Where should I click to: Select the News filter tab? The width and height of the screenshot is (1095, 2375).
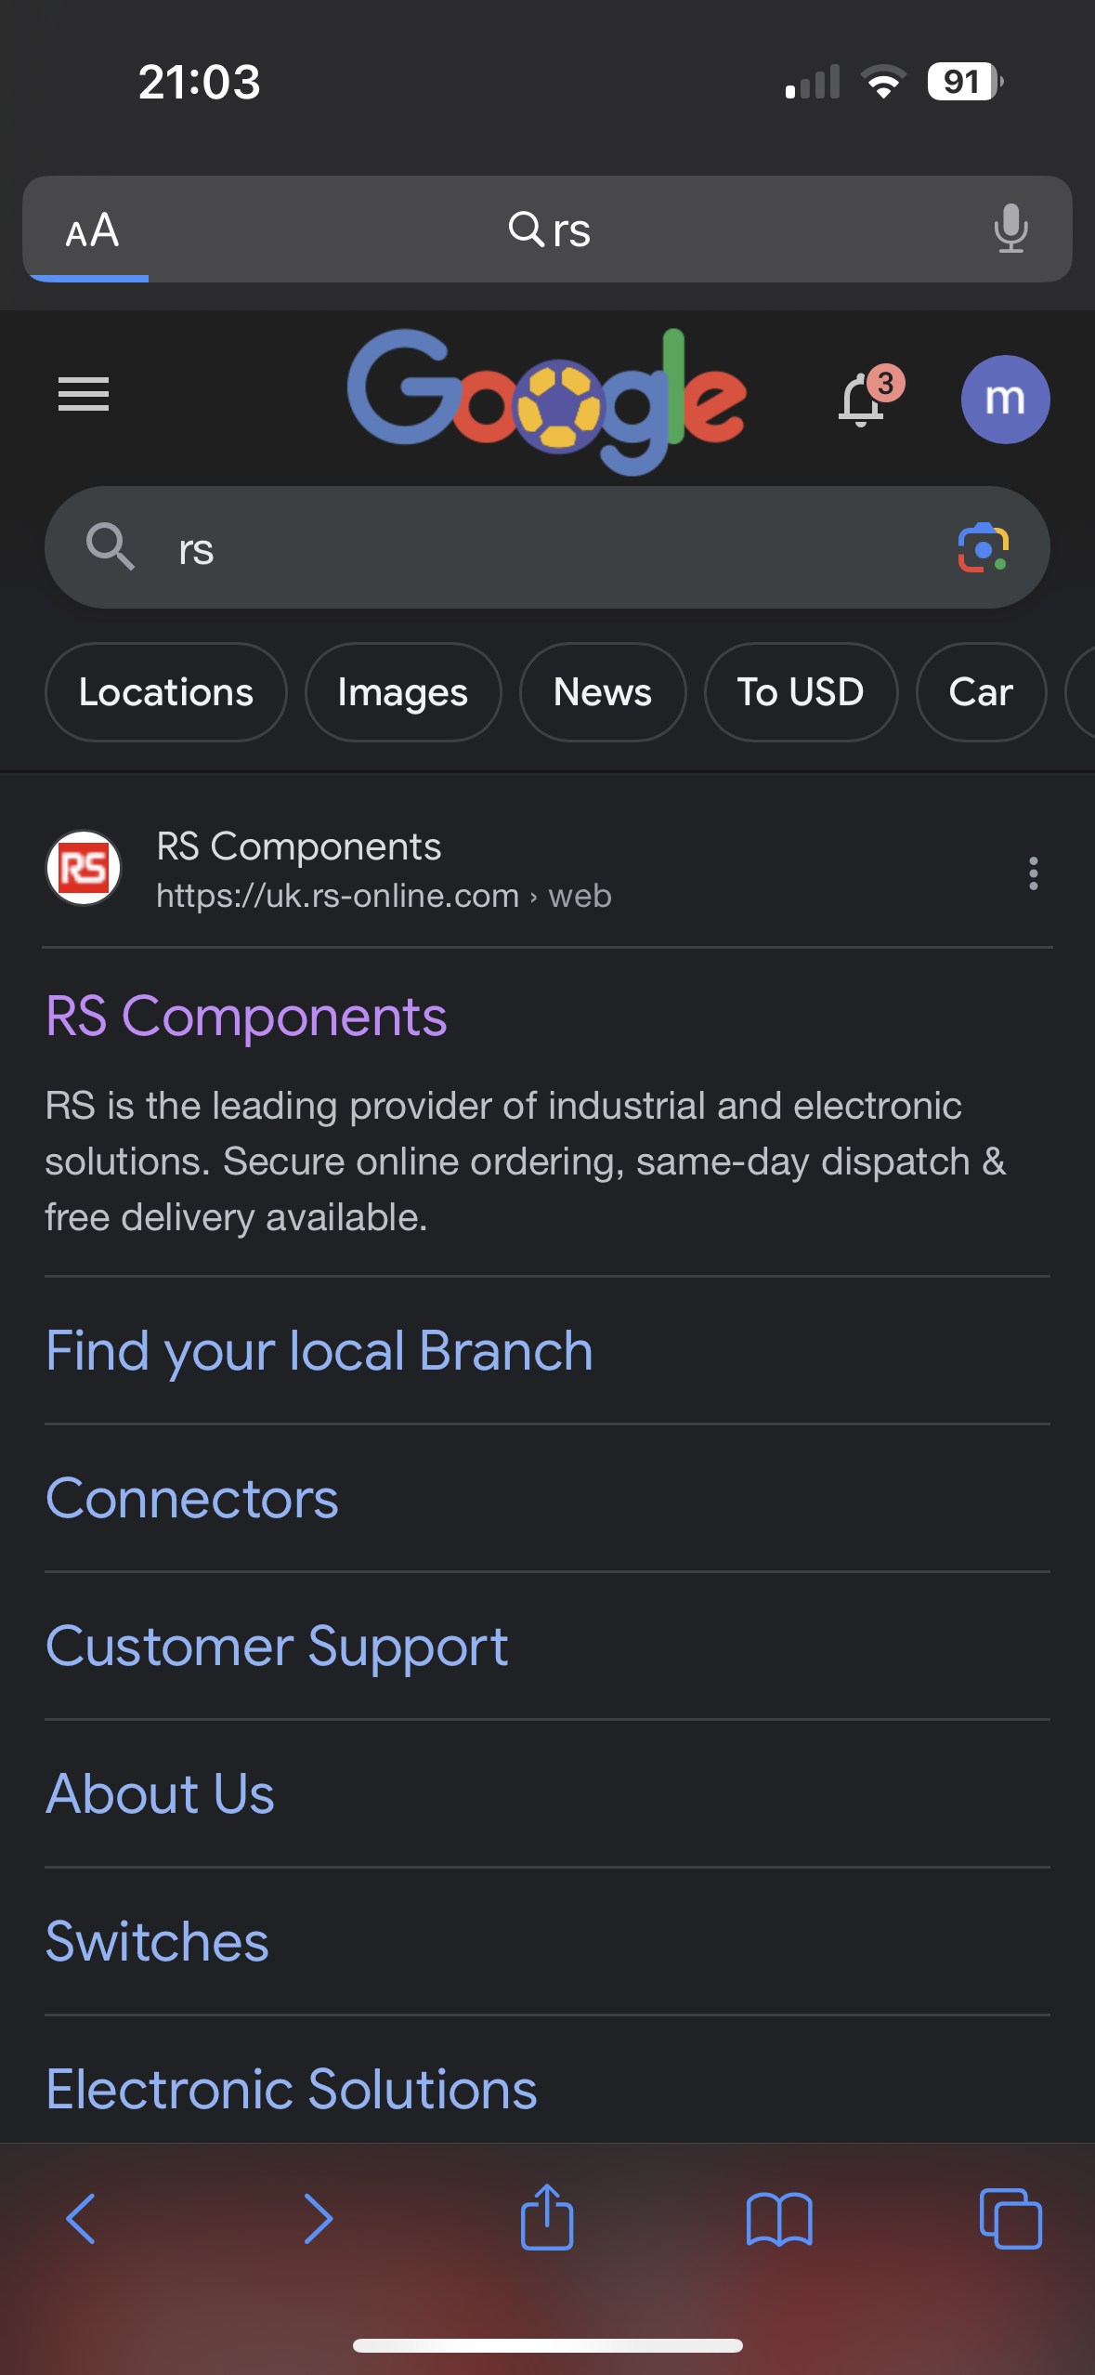(603, 692)
